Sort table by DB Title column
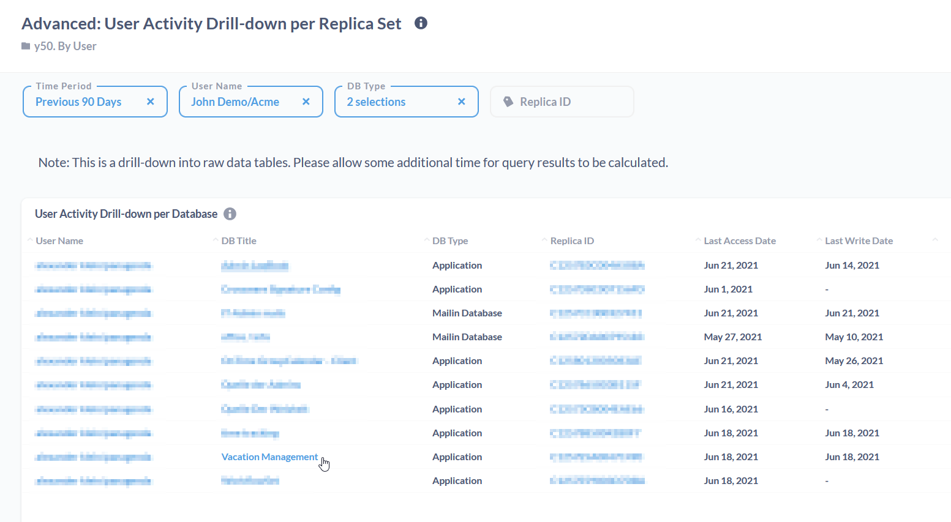This screenshot has height=522, width=951. pyautogui.click(x=239, y=241)
